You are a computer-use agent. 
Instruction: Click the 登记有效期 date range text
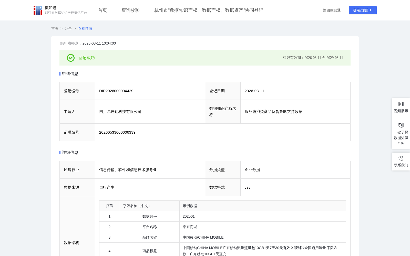click(313, 58)
